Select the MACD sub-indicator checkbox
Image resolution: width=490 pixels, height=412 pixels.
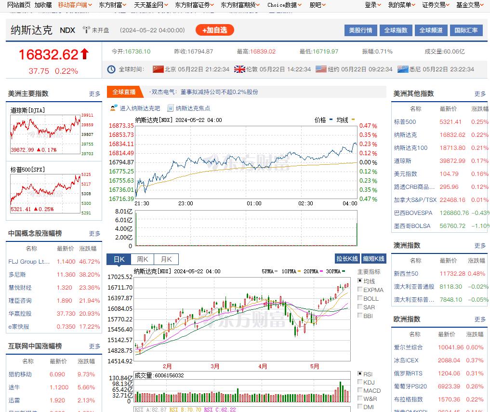tap(360, 390)
